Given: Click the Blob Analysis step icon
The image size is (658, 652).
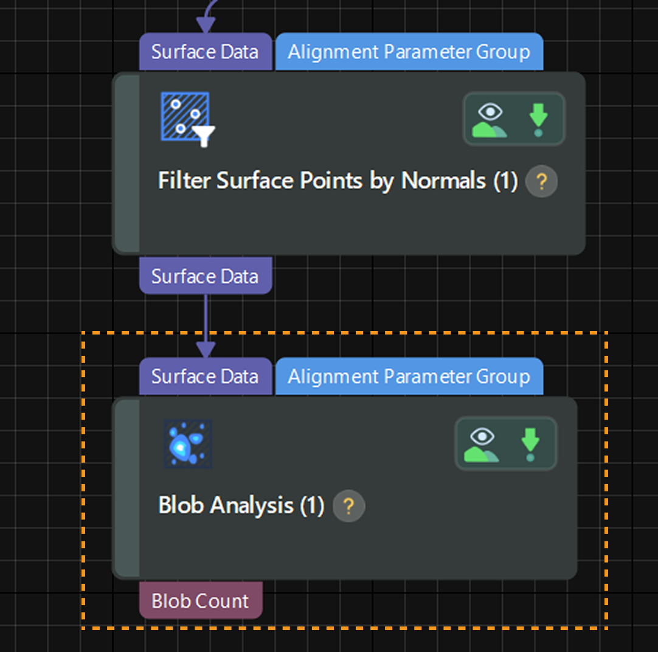Looking at the screenshot, I should tap(187, 443).
